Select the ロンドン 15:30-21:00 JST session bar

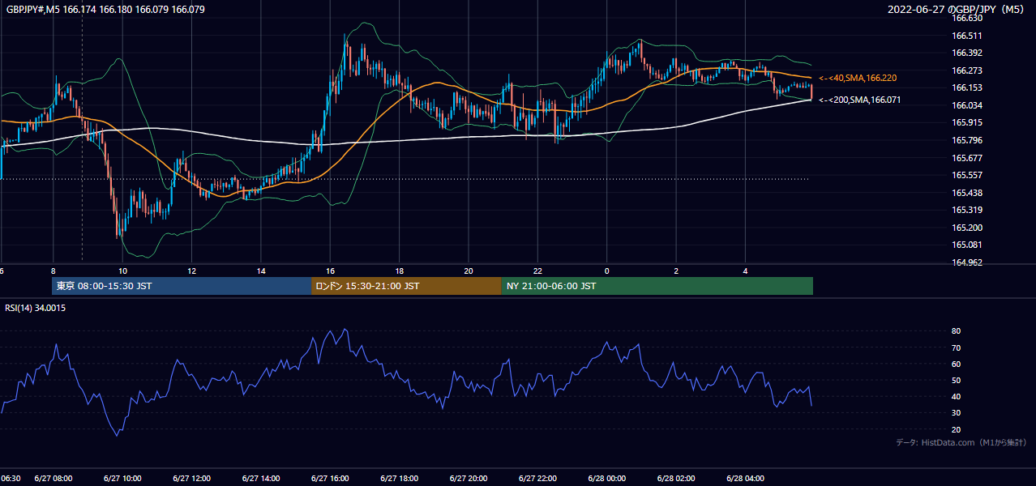[406, 286]
